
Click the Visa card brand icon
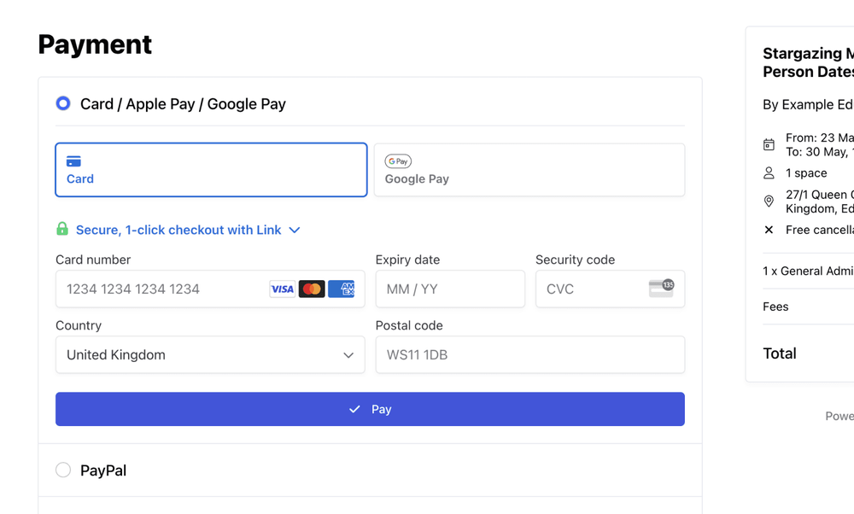pos(282,289)
